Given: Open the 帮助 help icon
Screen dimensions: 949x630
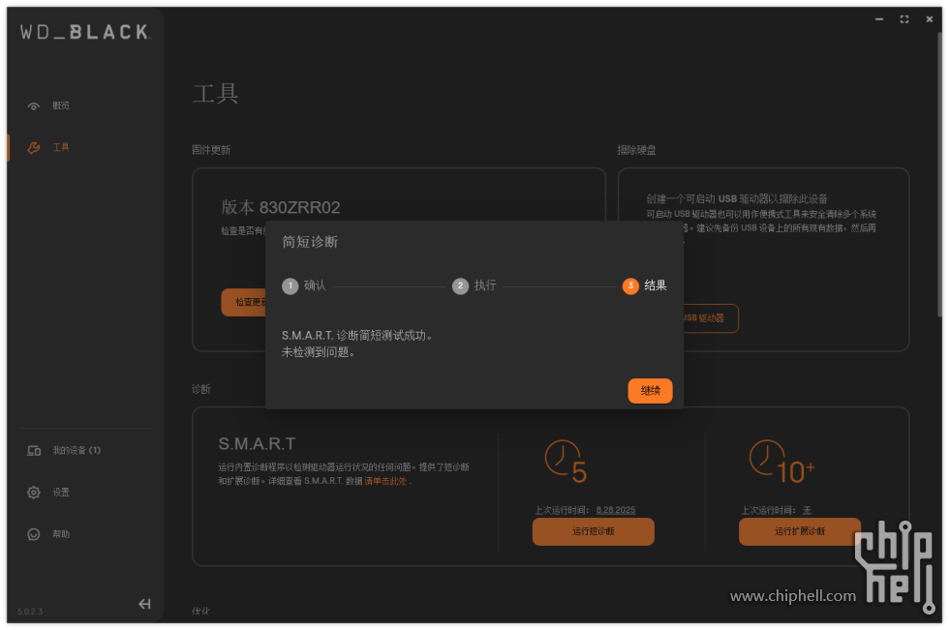Looking at the screenshot, I should coord(34,534).
